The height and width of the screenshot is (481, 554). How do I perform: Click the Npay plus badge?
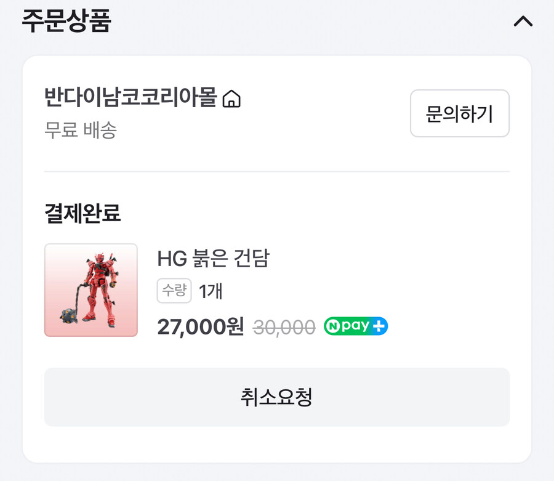(356, 326)
